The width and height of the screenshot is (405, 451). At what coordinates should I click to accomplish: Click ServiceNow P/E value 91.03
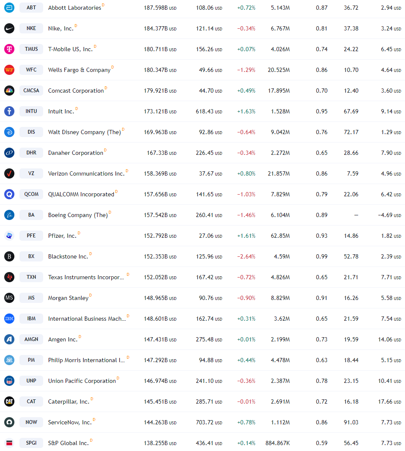[351, 422]
